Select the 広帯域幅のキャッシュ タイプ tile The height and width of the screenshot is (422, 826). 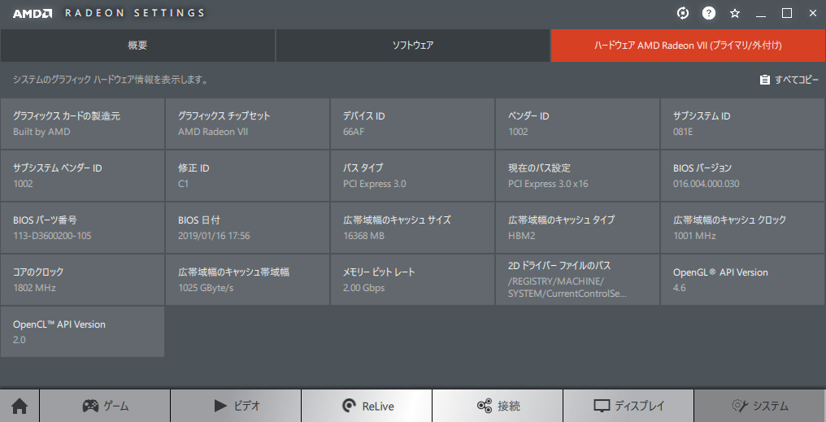click(577, 228)
